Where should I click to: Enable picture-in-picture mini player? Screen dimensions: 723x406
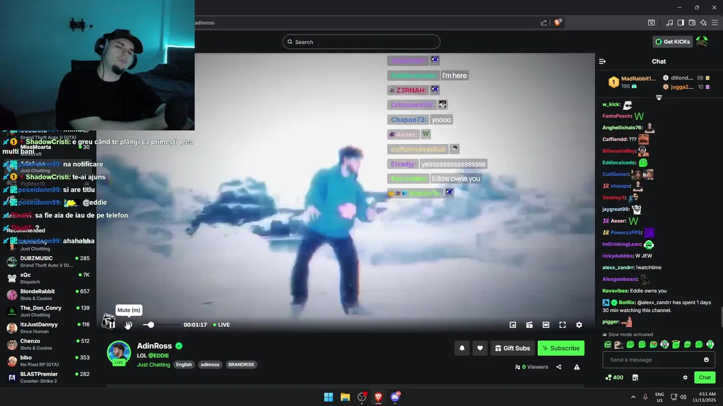click(513, 325)
